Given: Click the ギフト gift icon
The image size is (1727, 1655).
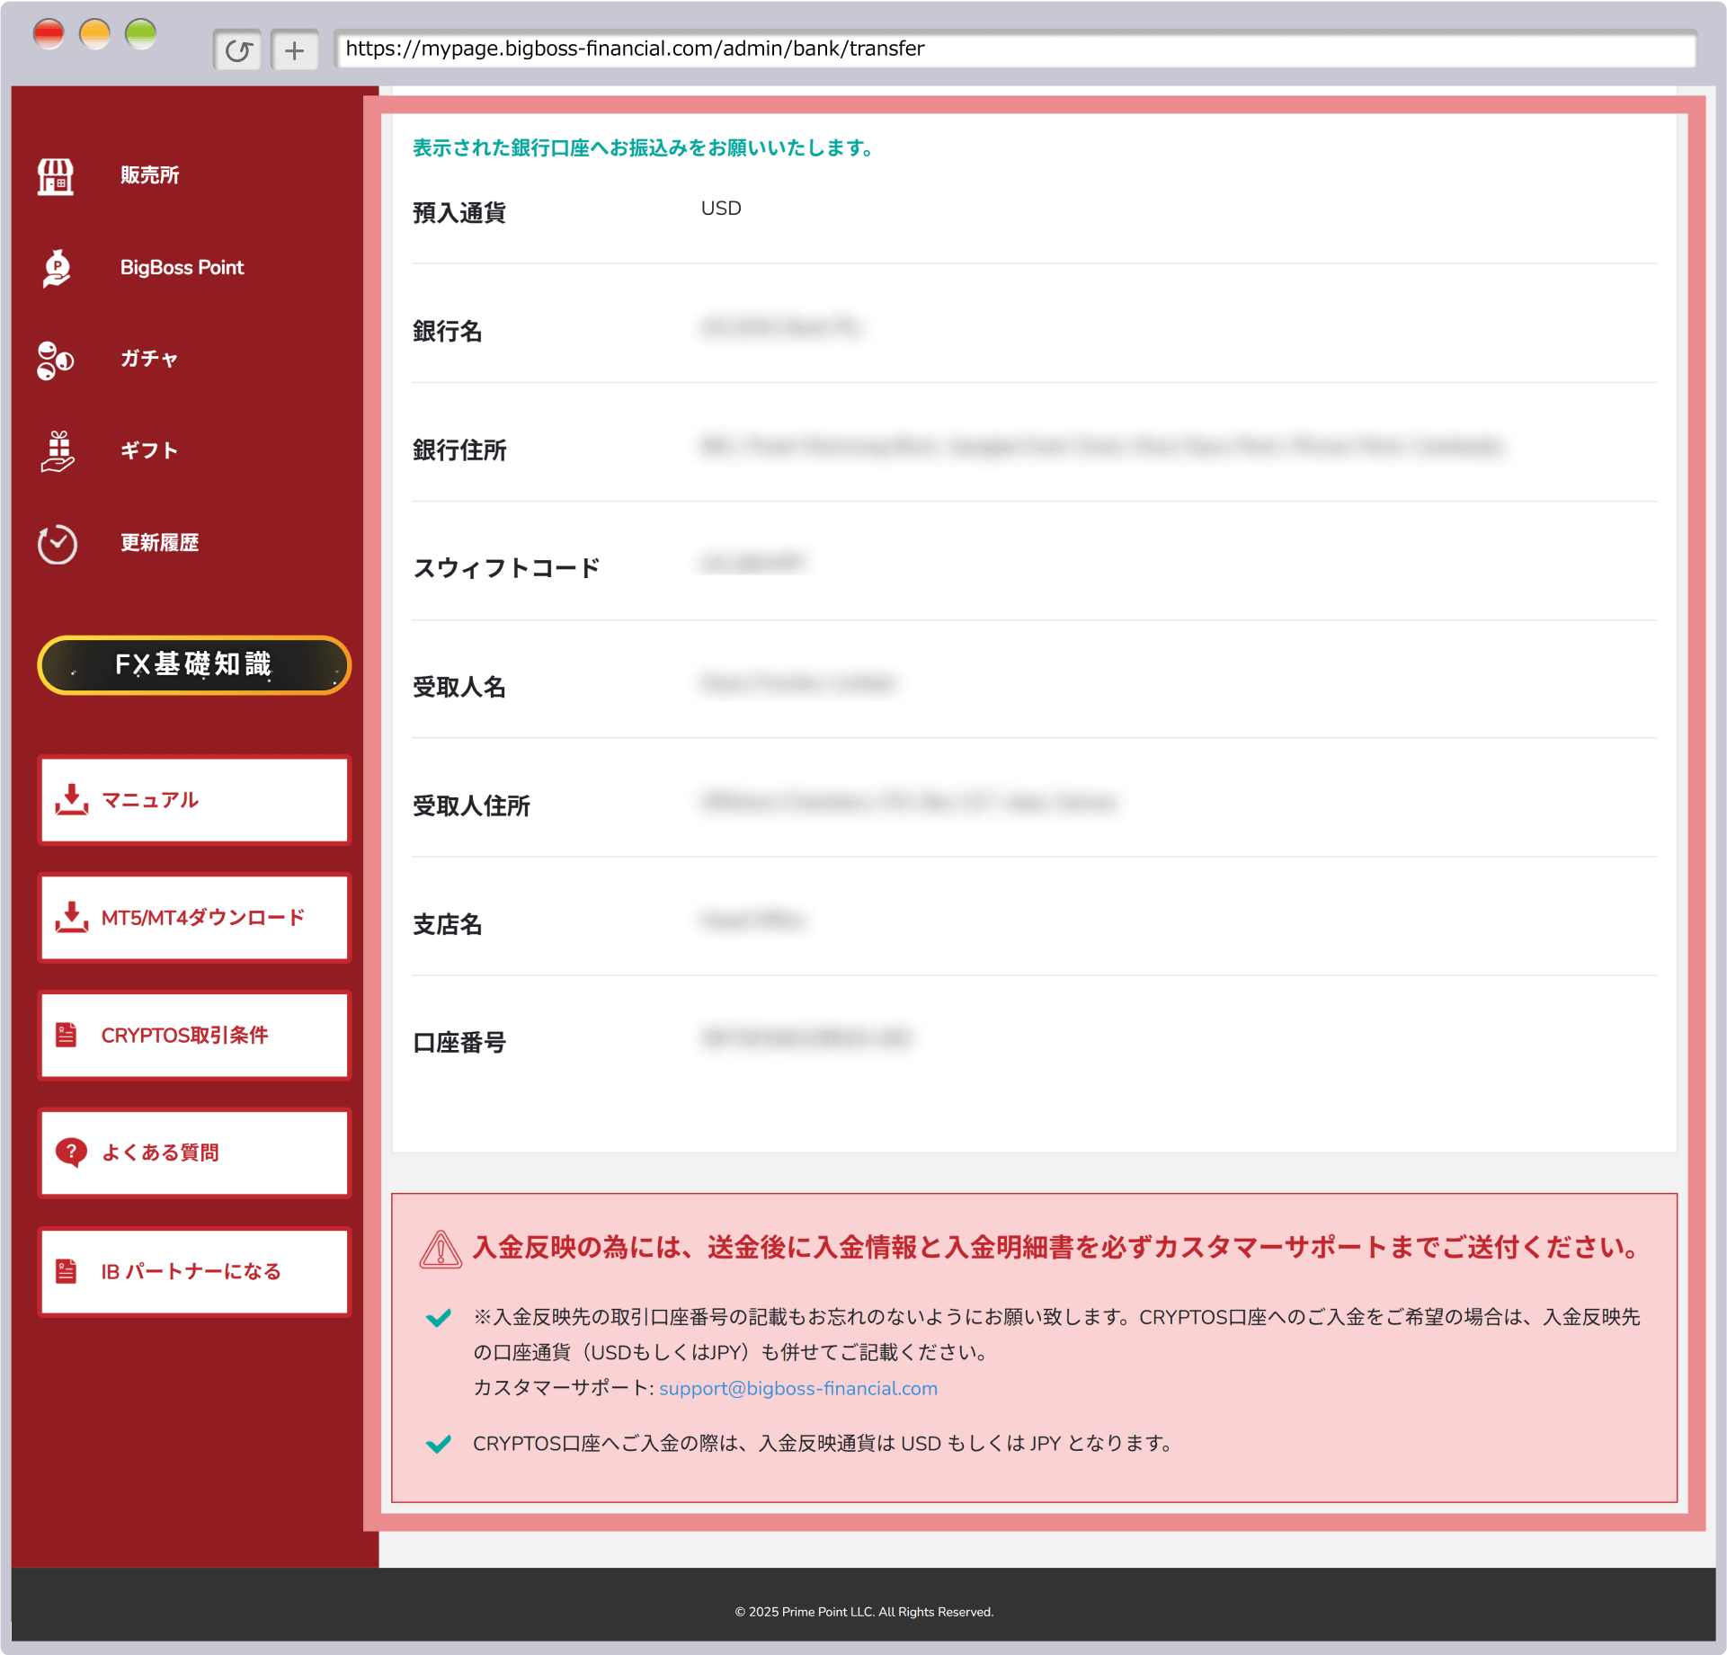Looking at the screenshot, I should click(58, 450).
